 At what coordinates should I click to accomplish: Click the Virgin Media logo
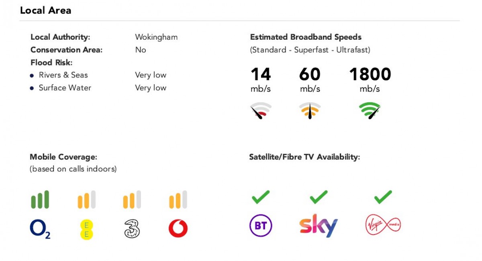(383, 225)
